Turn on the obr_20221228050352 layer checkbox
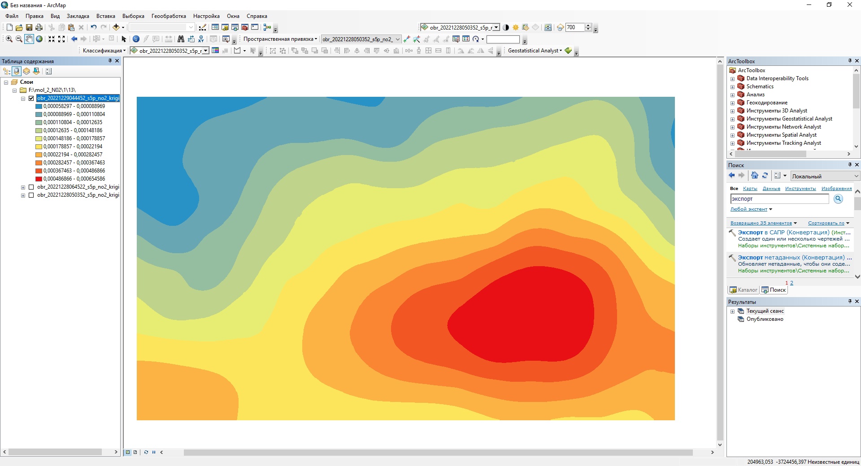Viewport: 861px width, 466px height. click(x=31, y=195)
